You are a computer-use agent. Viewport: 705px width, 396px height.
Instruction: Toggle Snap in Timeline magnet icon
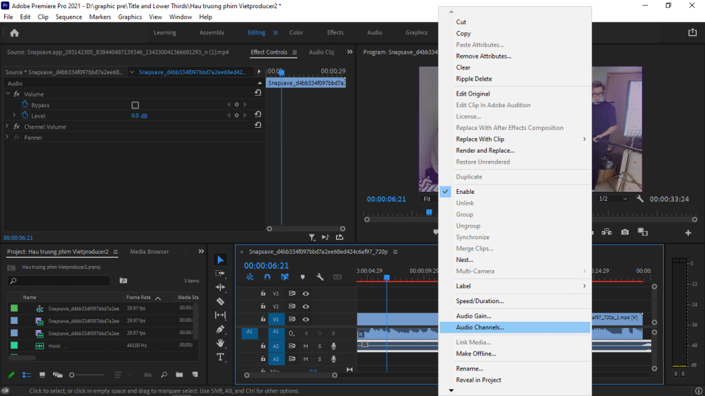tap(267, 277)
